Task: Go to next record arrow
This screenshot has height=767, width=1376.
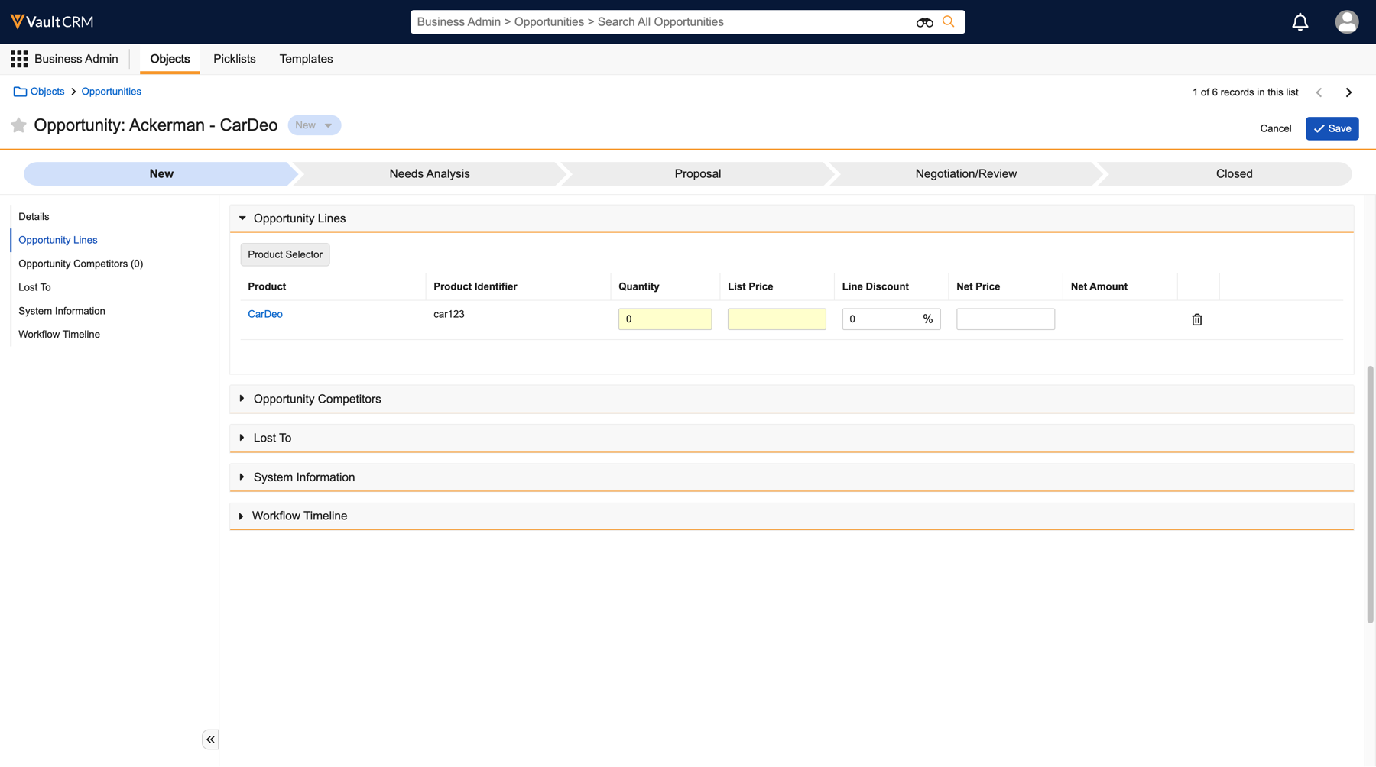Action: 1348,92
